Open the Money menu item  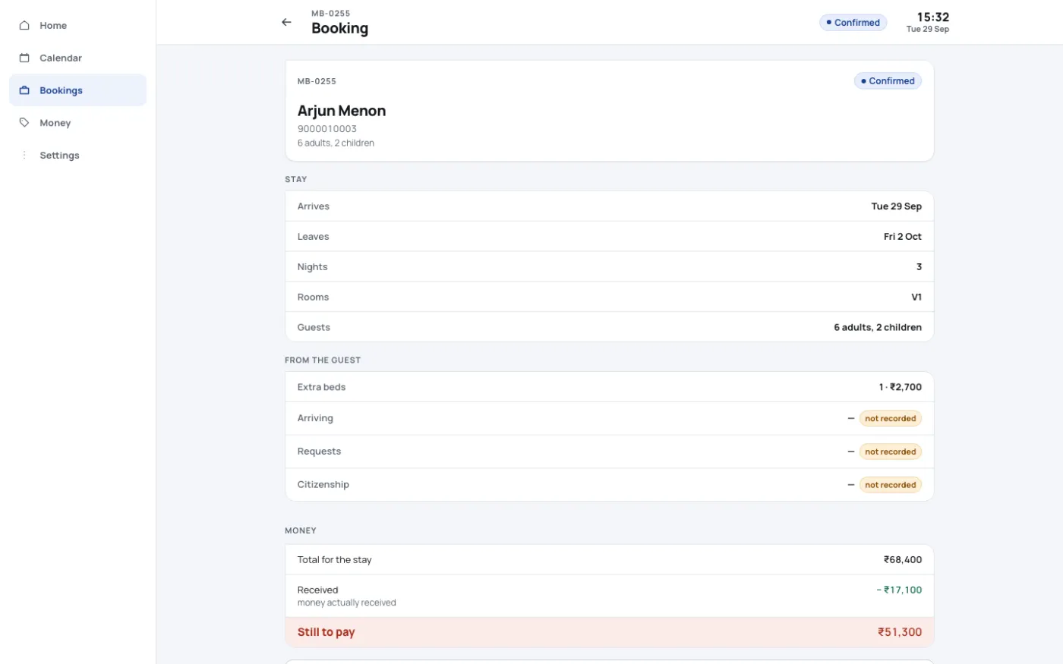pos(77,122)
